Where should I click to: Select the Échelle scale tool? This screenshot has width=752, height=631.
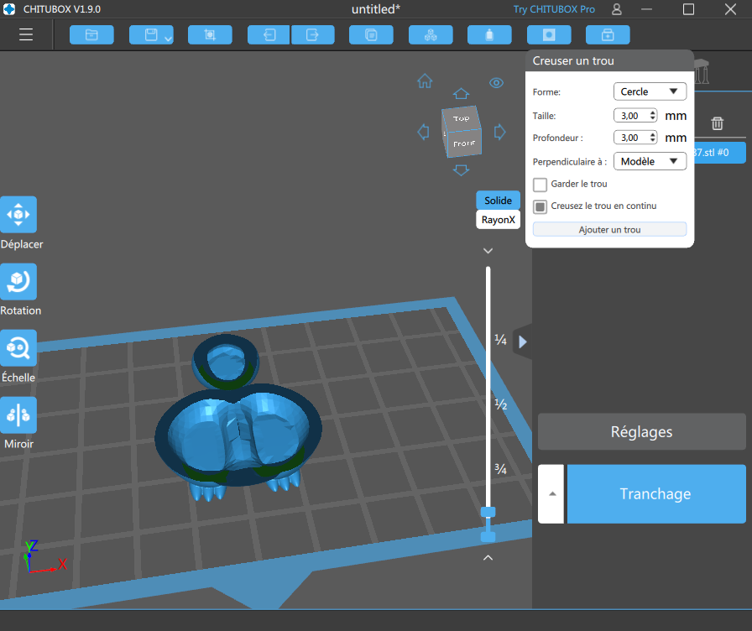tap(18, 348)
